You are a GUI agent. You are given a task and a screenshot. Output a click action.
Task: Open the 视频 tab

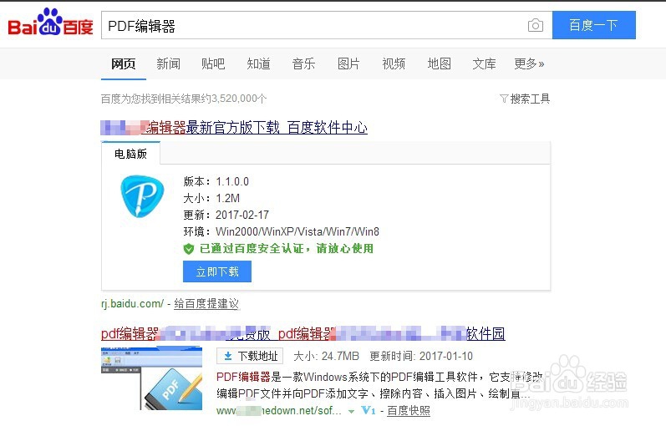click(394, 64)
